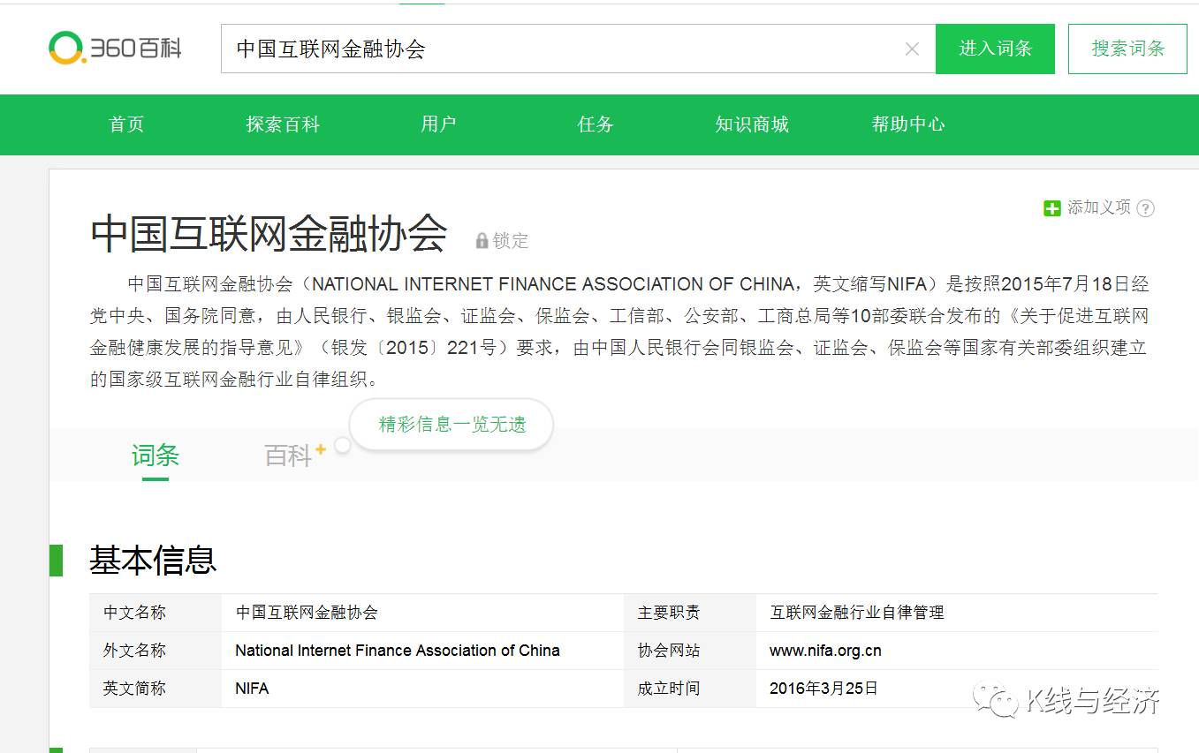Image resolution: width=1199 pixels, height=753 pixels.
Task: Click the 锁定 status text
Action: (511, 240)
